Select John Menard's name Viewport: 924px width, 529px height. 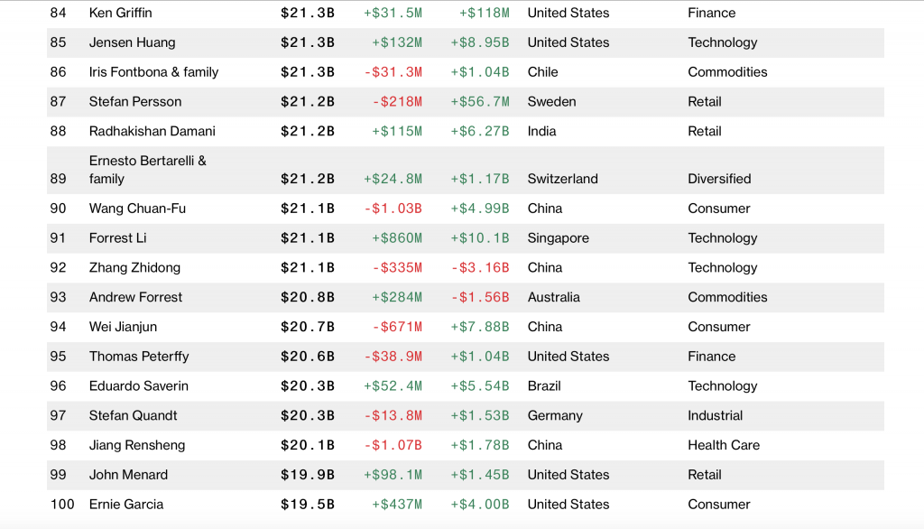tap(128, 475)
